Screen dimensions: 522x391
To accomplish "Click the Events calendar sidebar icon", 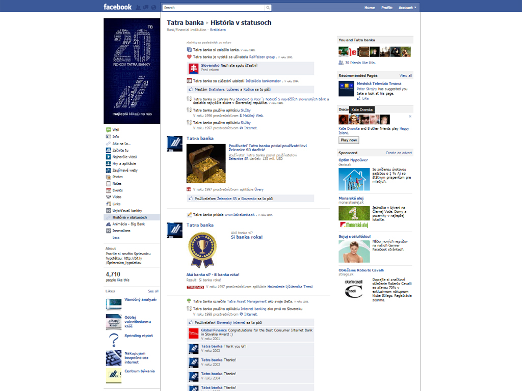I will pos(108,190).
